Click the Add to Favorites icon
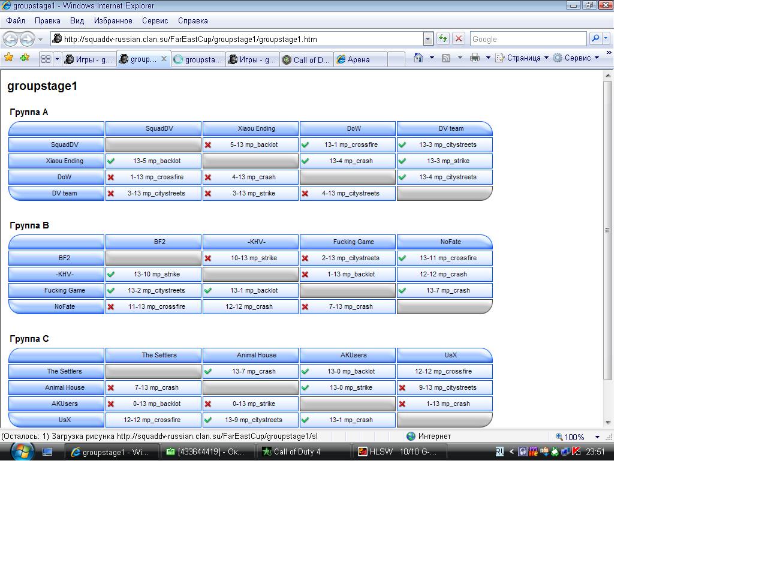 (25, 58)
